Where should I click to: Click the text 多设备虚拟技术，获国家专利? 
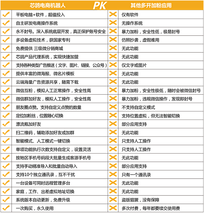pyautogui.click(x=43, y=40)
